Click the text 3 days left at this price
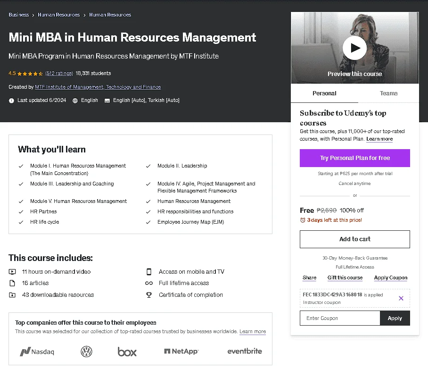428x370 pixels. click(x=334, y=220)
